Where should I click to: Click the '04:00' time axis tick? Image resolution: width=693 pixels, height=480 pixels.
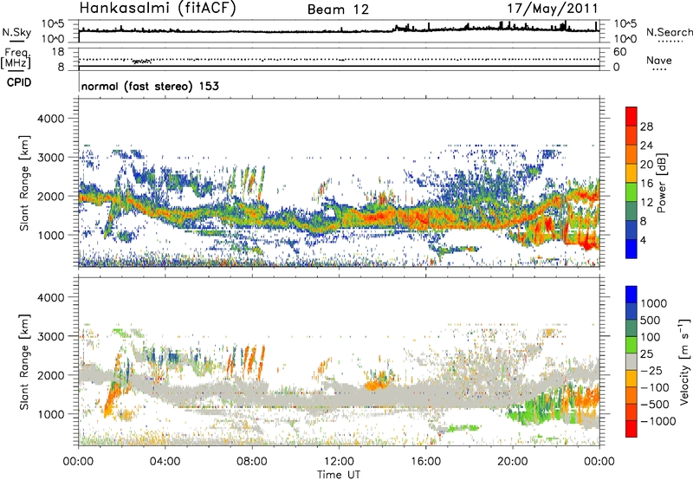165,462
